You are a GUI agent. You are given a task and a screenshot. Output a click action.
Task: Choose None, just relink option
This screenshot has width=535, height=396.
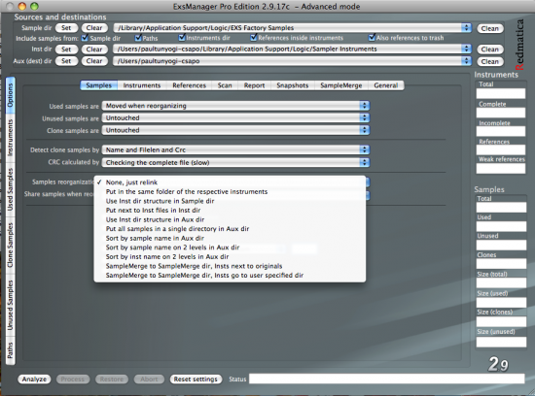(230, 182)
